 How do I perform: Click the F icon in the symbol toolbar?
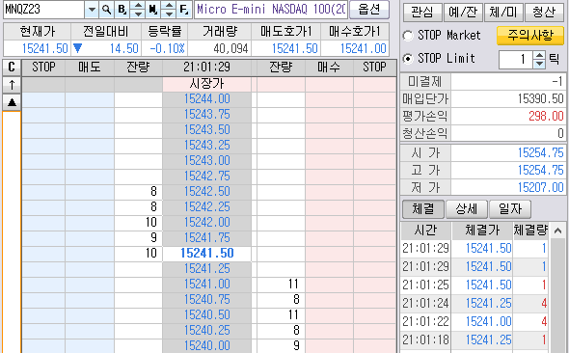184,10
